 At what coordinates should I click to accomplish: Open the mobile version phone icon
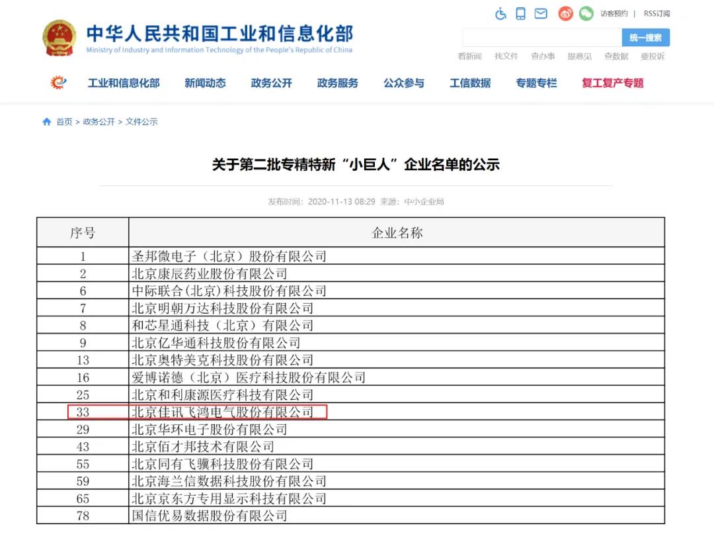tap(520, 13)
